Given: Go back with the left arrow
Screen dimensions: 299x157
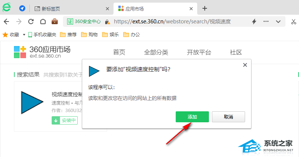Looking at the screenshot, I should 6,22.
